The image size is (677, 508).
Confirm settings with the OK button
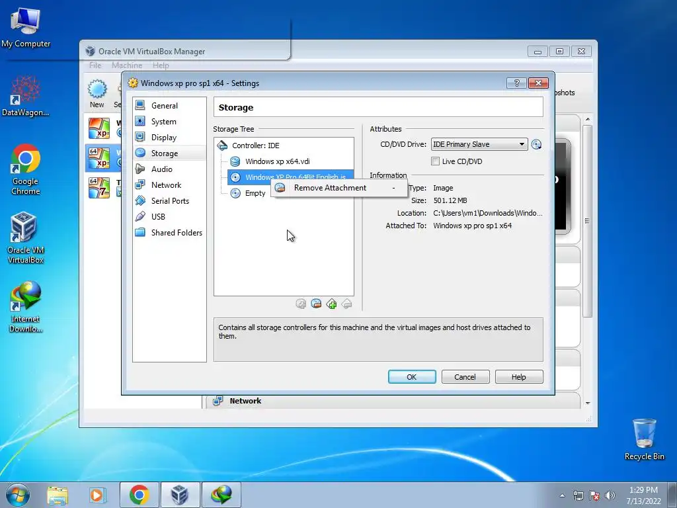(412, 376)
